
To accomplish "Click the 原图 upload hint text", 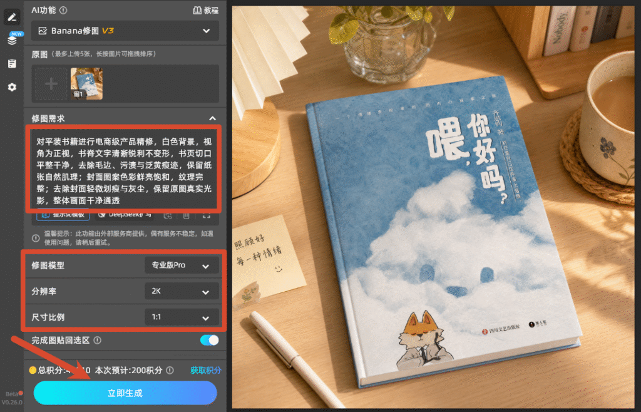I will point(104,54).
